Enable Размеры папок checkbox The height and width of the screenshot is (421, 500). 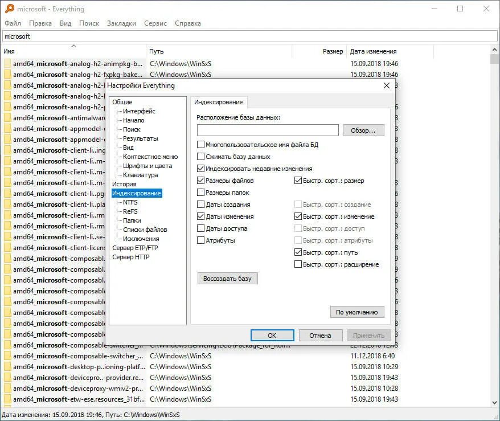click(200, 193)
